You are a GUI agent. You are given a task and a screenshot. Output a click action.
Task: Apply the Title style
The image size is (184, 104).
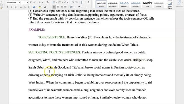(147, 4)
